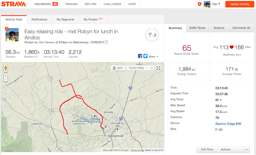Zoom in on the map

tap(6, 76)
